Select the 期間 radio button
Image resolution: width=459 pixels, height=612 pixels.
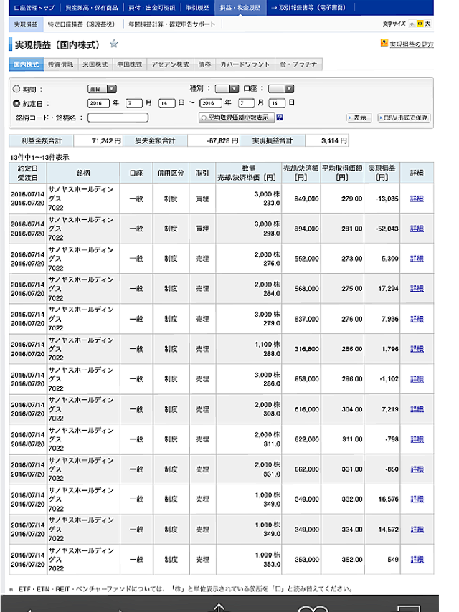pos(16,90)
